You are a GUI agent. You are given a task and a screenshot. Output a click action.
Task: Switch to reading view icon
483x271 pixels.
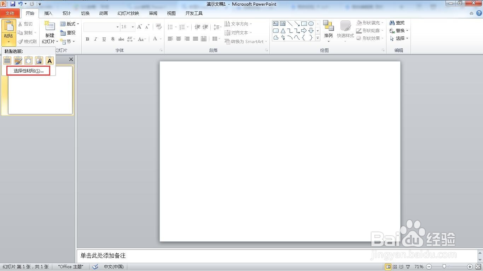point(401,267)
